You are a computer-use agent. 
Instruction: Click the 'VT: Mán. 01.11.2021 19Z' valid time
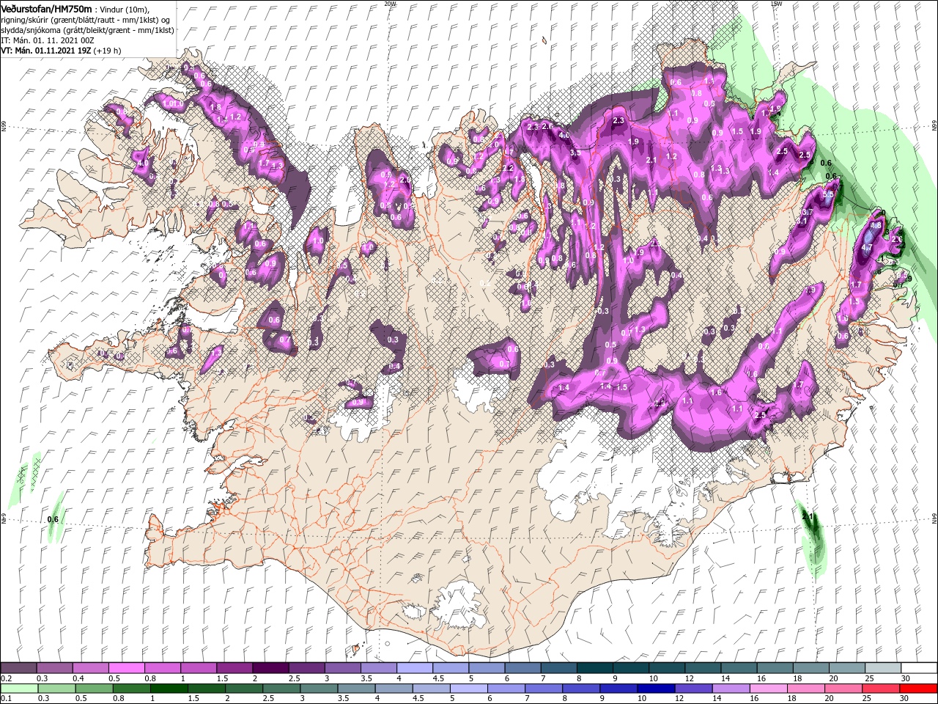point(45,51)
